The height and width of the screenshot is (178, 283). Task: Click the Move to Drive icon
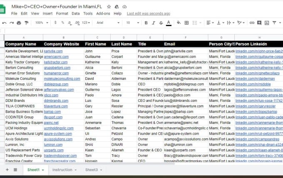(x=117, y=7)
